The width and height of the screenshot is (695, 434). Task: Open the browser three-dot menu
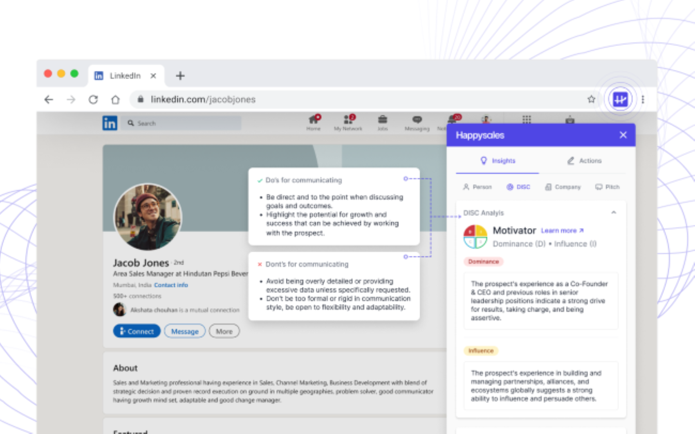[x=643, y=99]
